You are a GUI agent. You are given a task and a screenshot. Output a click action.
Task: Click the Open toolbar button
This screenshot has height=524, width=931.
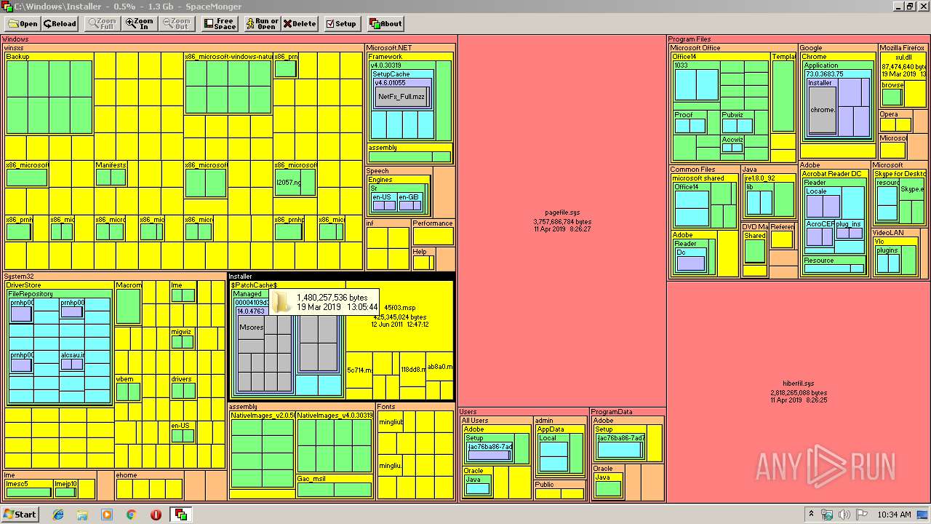22,23
